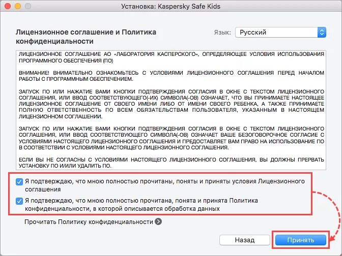Click the heading "Лицензионное соглашение и Политика конфиденциальности"

coord(86,37)
